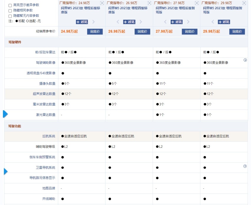Click 卫星导航系统 parameter label
The width and height of the screenshot is (251, 205).
pos(45,168)
